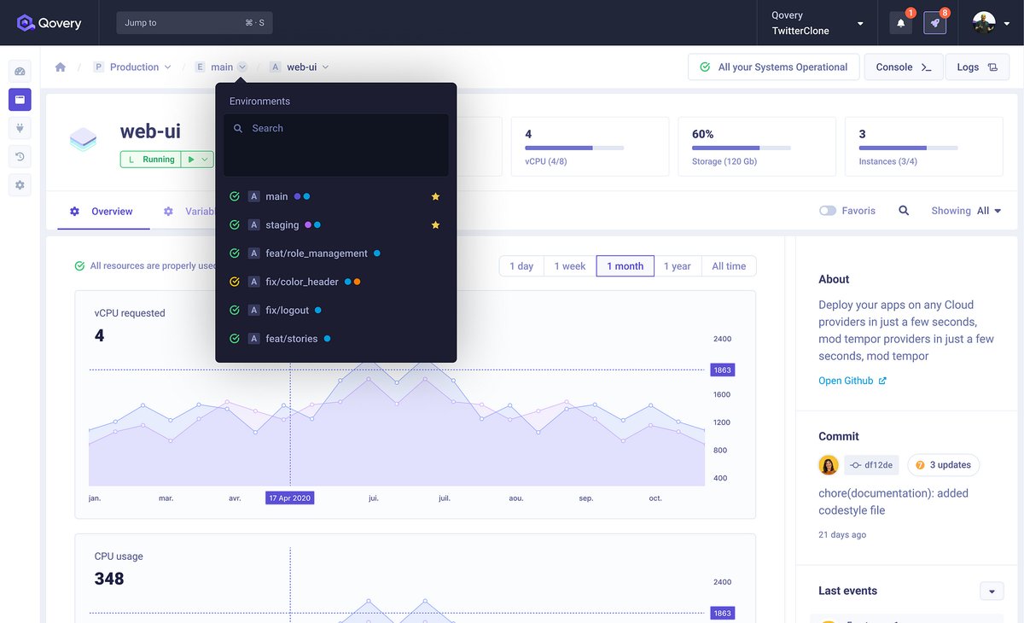Collapse the main environment breadcrumb dropdown
Viewport: 1024px width, 623px height.
point(242,67)
